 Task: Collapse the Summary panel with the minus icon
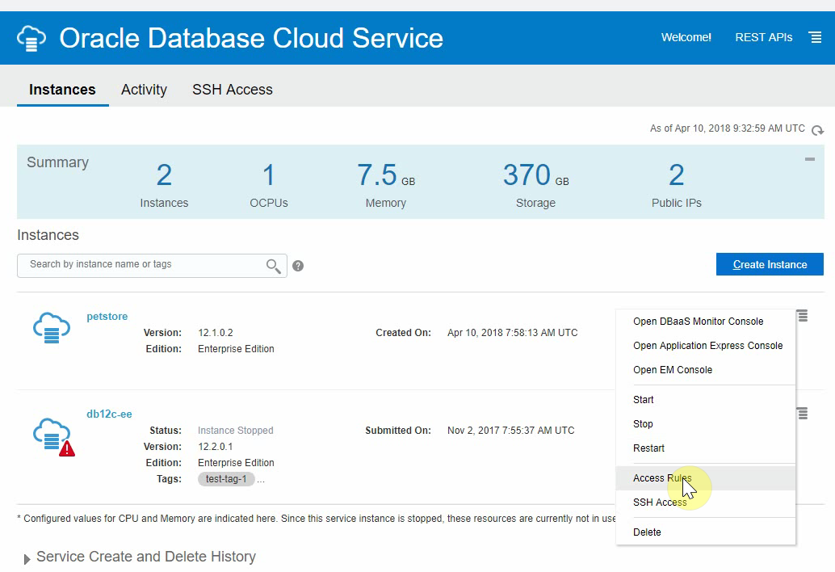(x=809, y=159)
